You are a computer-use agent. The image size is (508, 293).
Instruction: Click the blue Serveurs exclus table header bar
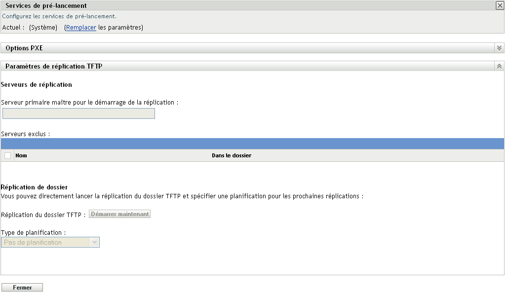point(247,144)
